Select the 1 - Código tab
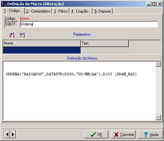The height and width of the screenshot is (141, 164). 13,11
